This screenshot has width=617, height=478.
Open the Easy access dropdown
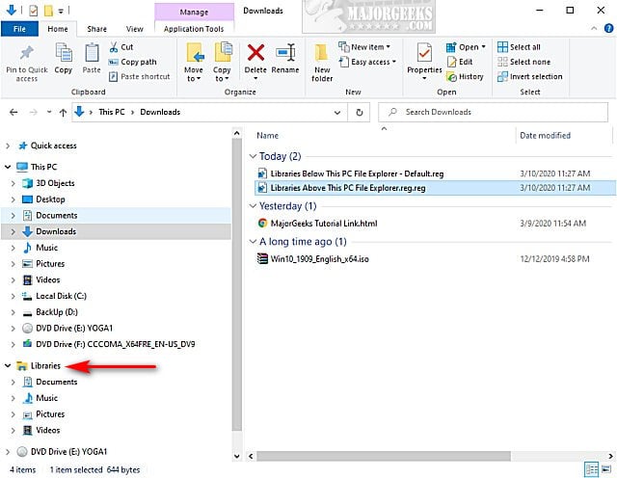[367, 62]
